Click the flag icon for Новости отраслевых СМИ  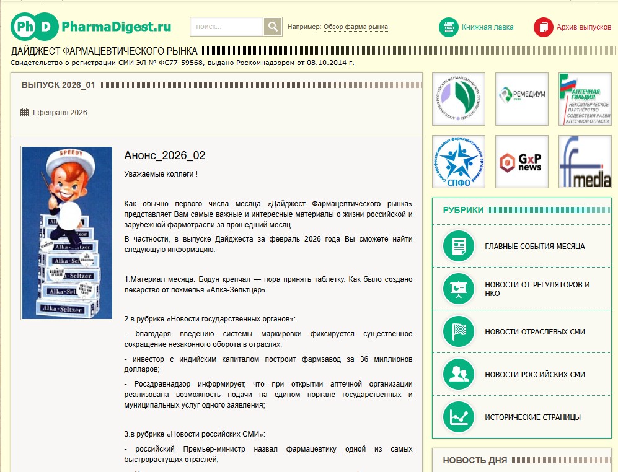click(x=458, y=330)
